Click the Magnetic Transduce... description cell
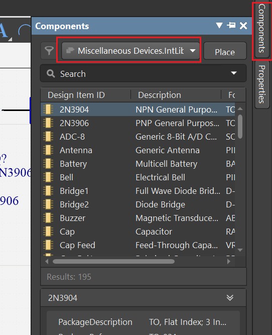272x335 pixels. [177, 218]
